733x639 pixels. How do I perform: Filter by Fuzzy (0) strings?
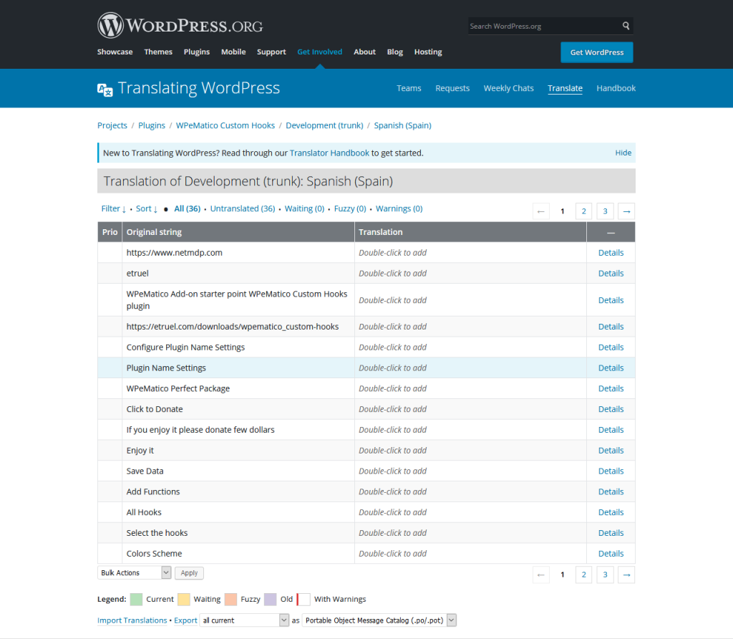(x=350, y=208)
